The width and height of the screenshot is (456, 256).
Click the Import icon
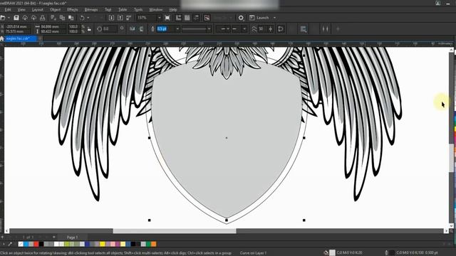pos(111,18)
